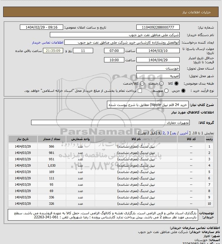Click quantity 111 in row 6
The image size is (222, 244).
point(52,178)
